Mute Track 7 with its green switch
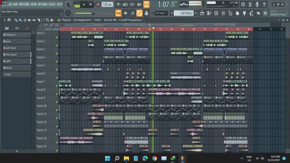The width and height of the screenshot is (290, 163). pos(57,86)
